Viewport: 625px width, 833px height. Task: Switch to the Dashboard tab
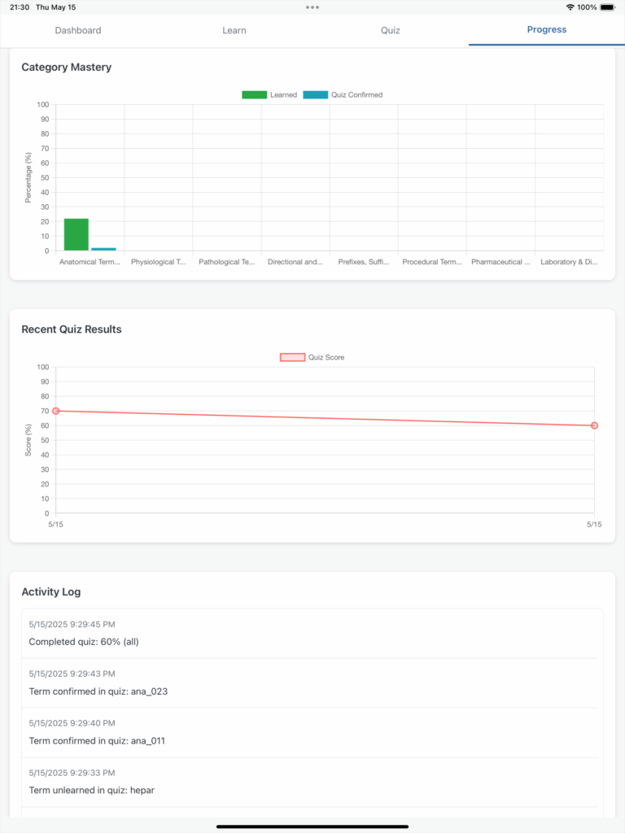[x=78, y=30]
